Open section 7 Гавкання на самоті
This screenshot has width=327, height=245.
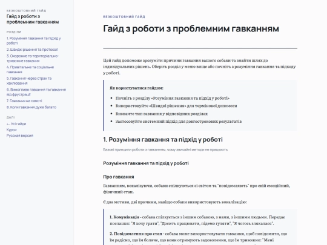[24, 101]
